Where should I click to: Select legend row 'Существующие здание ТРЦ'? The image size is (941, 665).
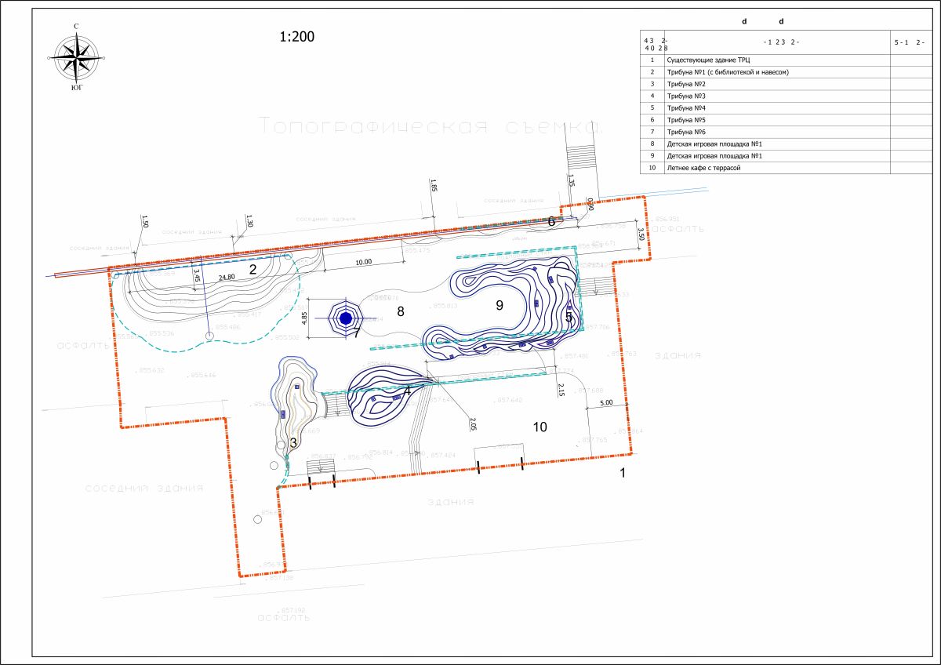[x=708, y=60]
